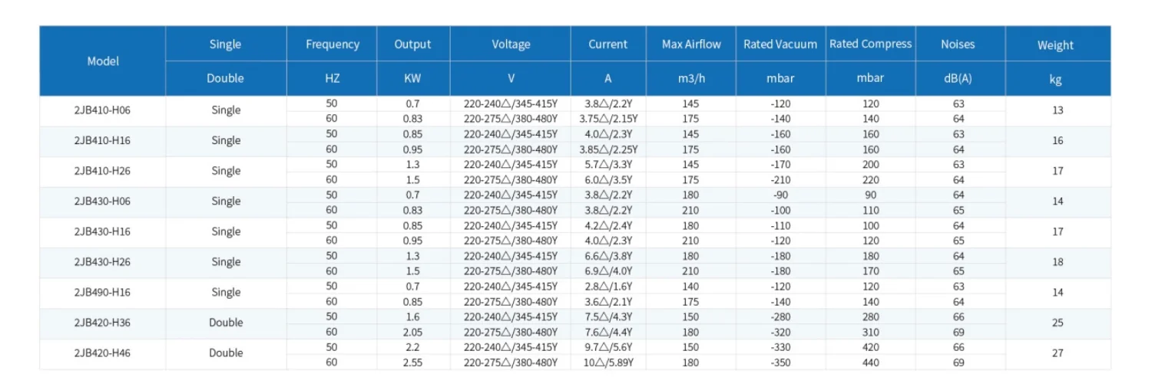Viewport: 1152px width, 387px height.
Task: Select the m3/h unit header cell
Action: pos(691,78)
